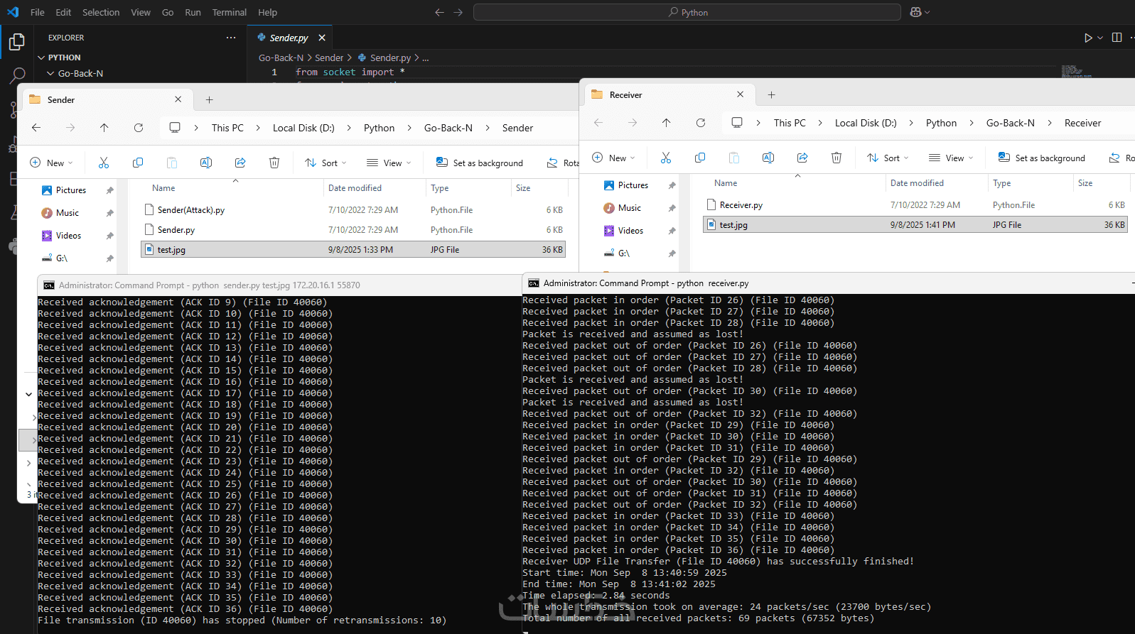The image size is (1135, 634).
Task: Click Set as background in Receiver window
Action: point(1041,158)
